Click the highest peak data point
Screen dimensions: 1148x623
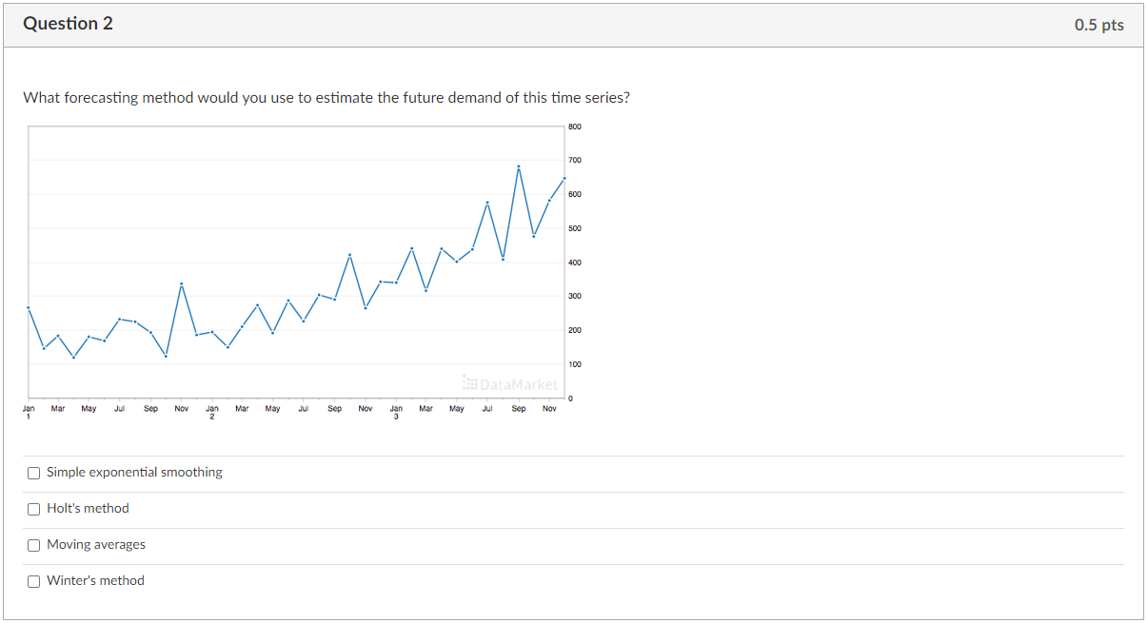pos(518,167)
